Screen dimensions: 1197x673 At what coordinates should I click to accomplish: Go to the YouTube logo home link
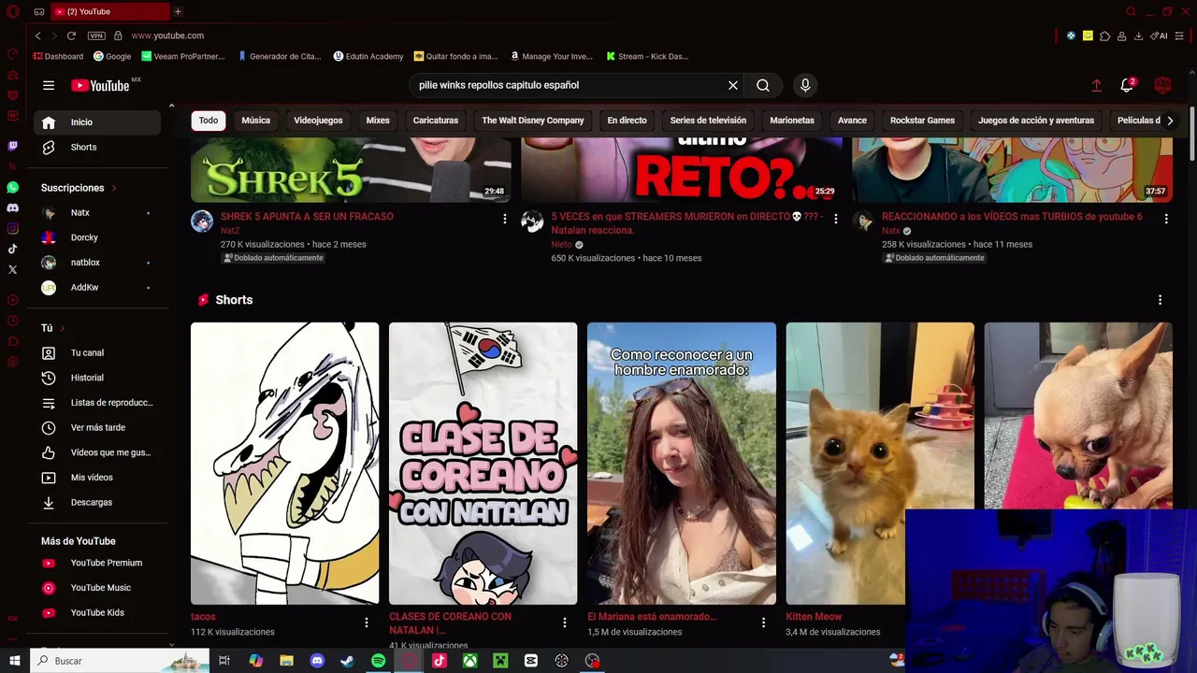(x=100, y=85)
